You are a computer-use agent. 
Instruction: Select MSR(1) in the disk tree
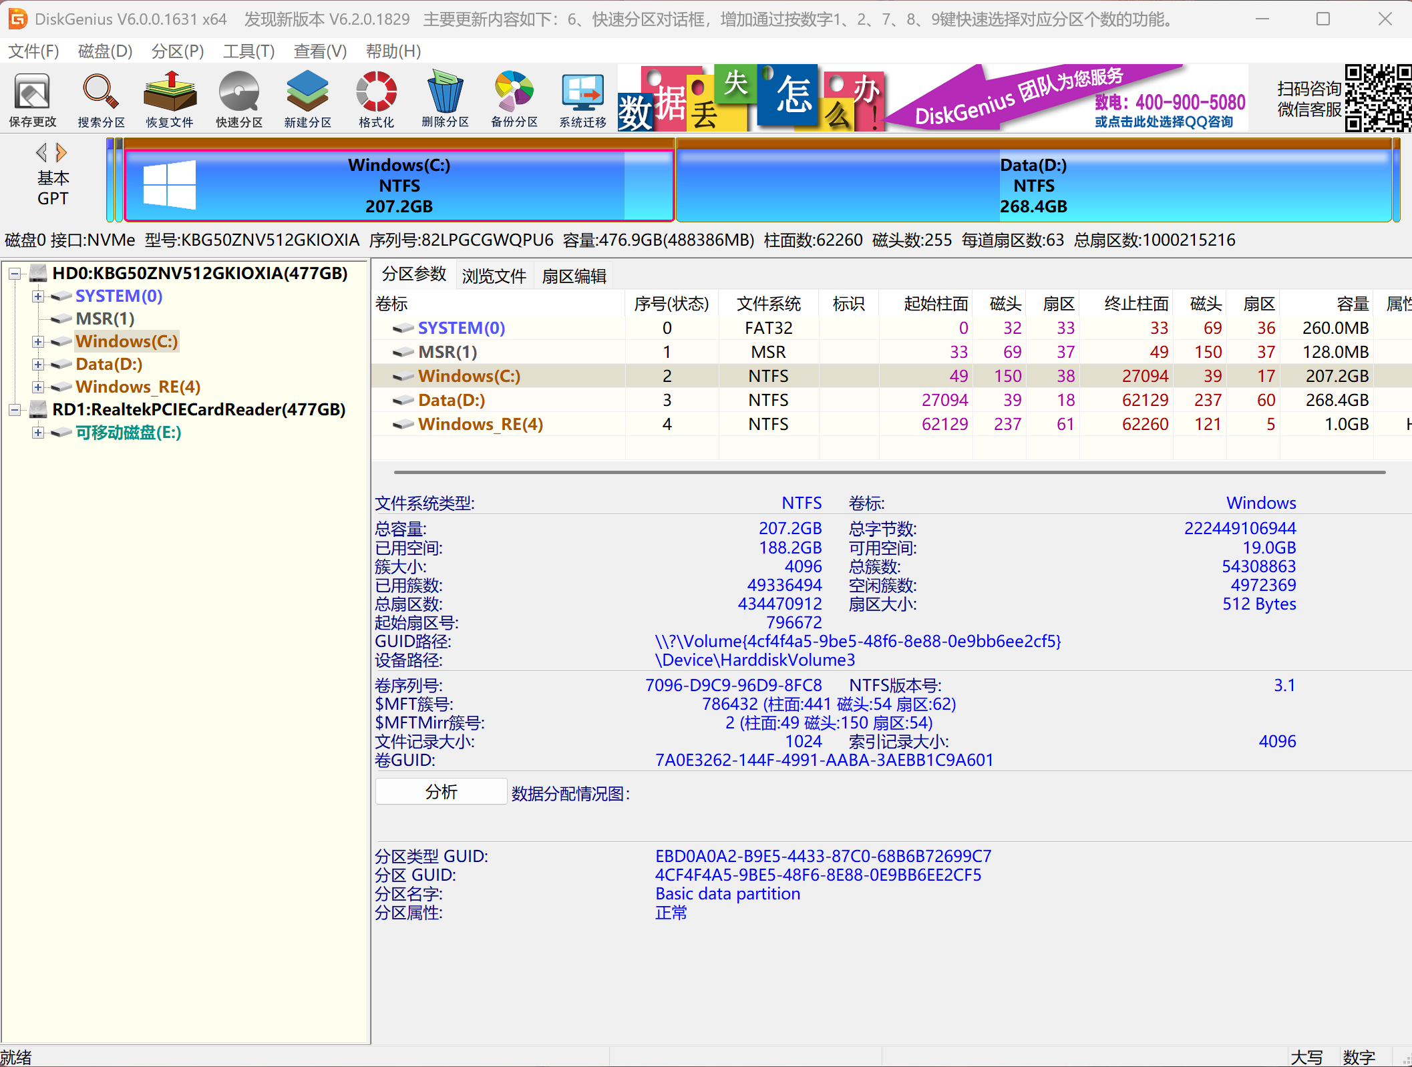pyautogui.click(x=105, y=319)
